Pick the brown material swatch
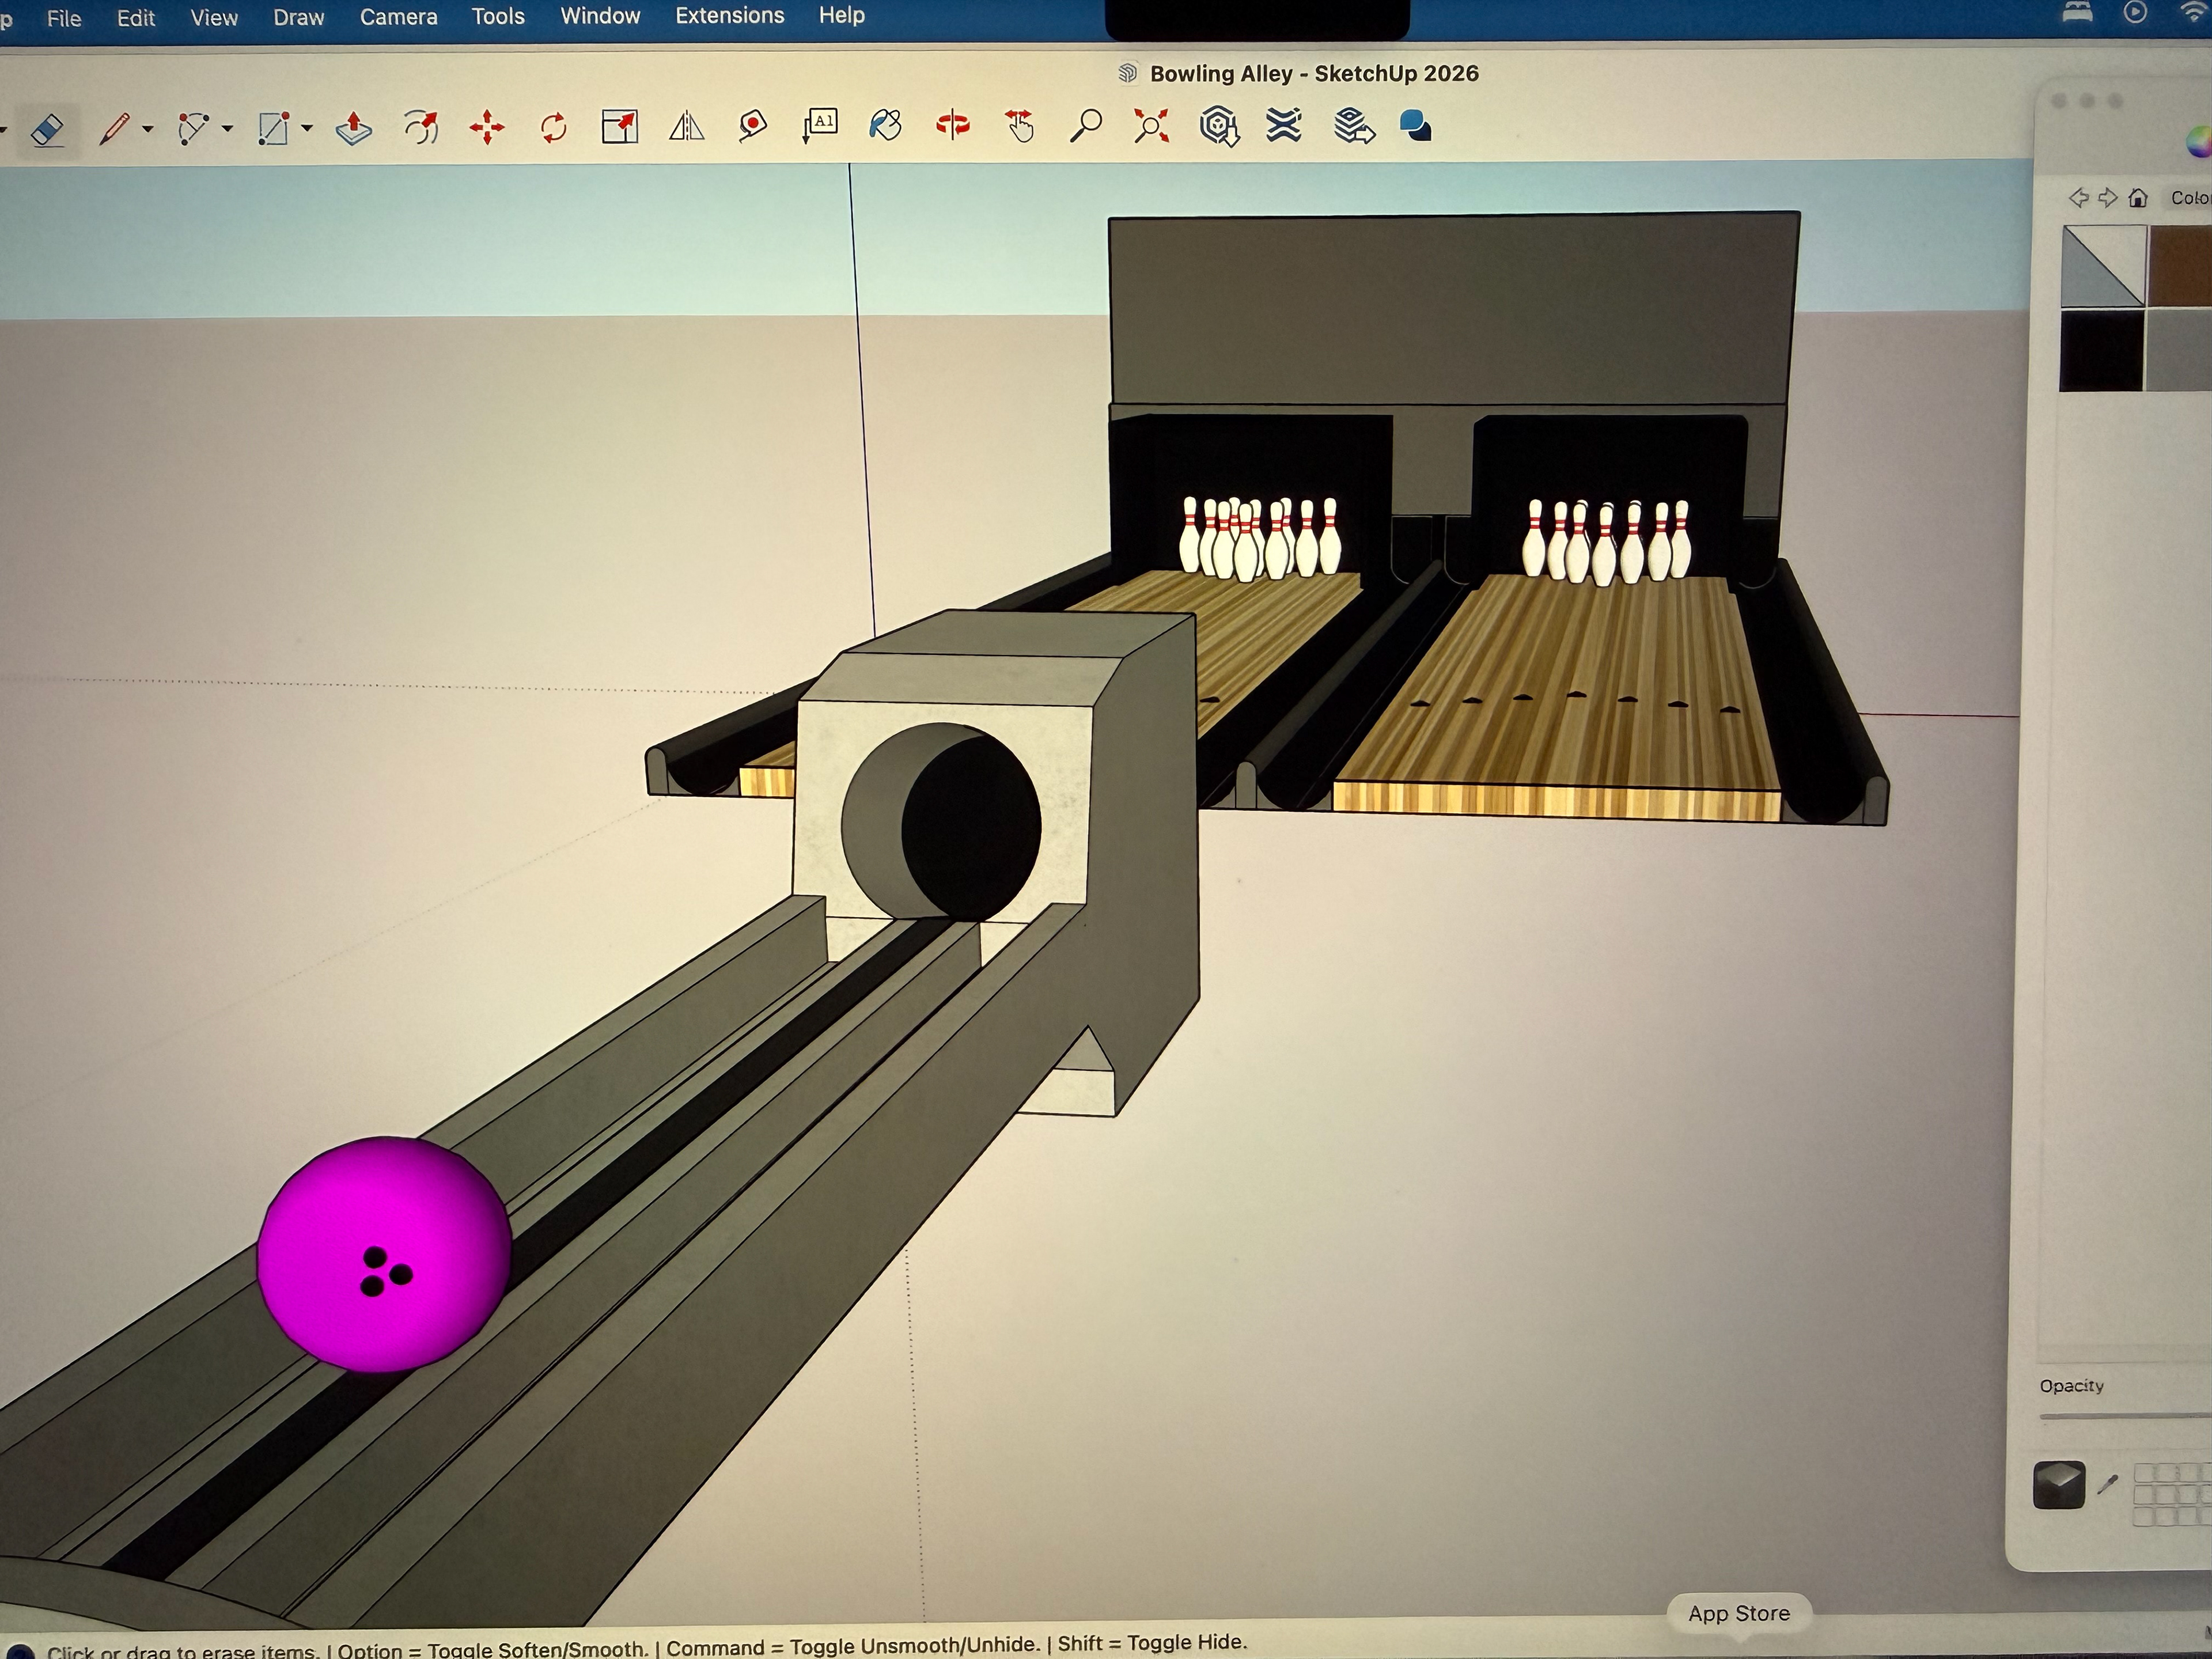 pos(2180,265)
